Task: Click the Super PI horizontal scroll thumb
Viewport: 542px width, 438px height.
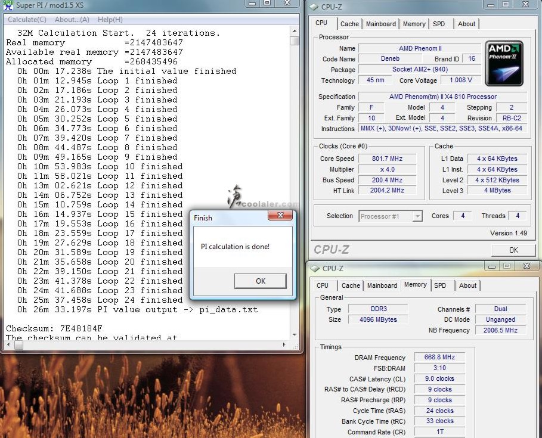Action: pos(18,344)
